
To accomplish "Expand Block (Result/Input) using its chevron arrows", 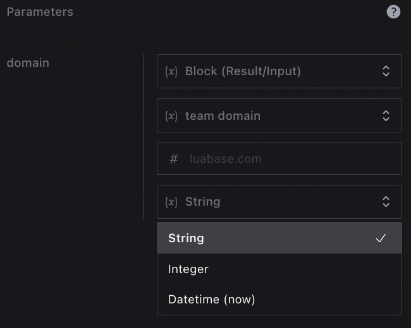I will pyautogui.click(x=386, y=71).
